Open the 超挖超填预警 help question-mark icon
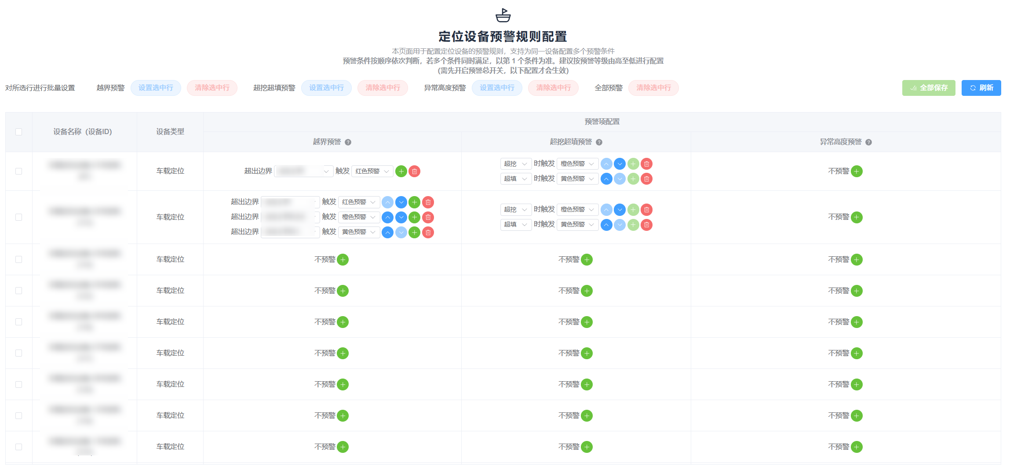The image size is (1010, 470). 599,142
